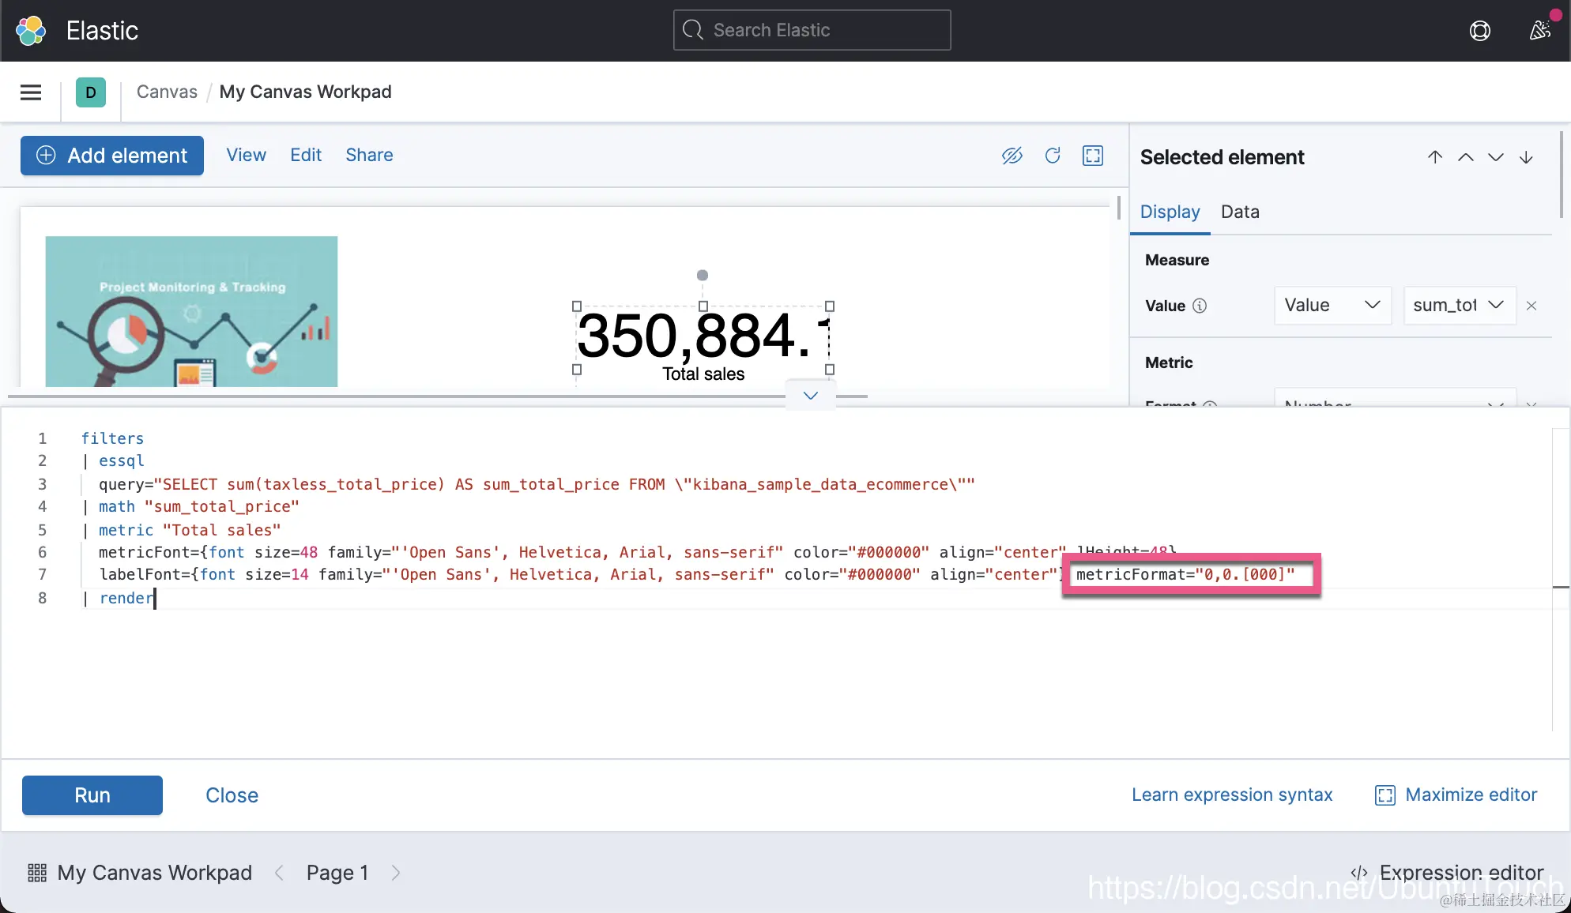Image resolution: width=1571 pixels, height=913 pixels.
Task: Switch to the Data tab
Action: click(1240, 212)
